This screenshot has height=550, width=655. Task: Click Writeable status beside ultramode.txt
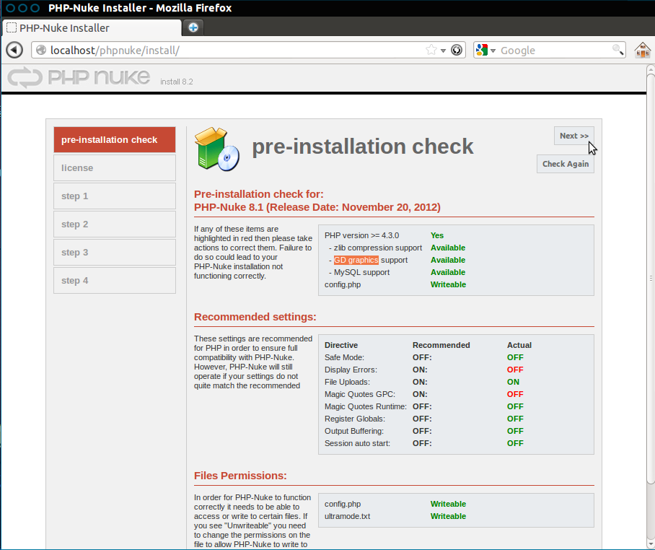[x=448, y=516]
